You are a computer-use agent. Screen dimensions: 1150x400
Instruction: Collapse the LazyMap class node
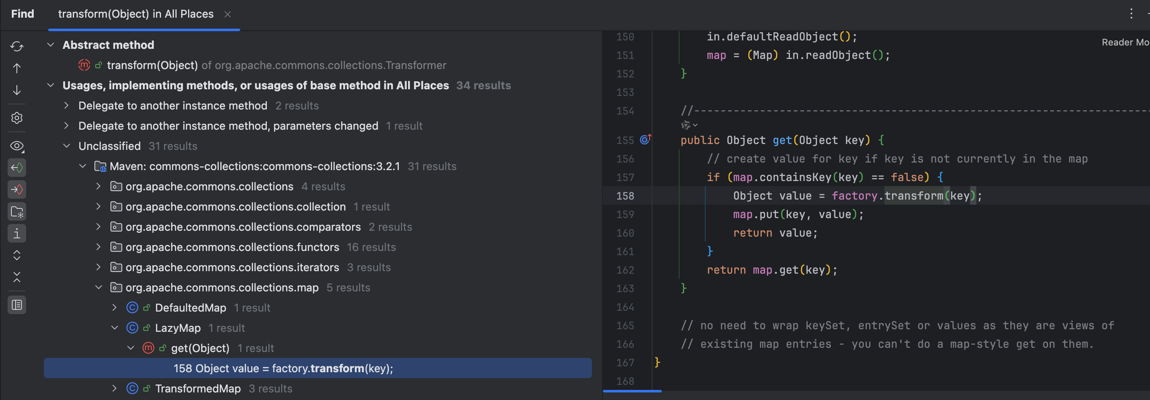(115, 328)
